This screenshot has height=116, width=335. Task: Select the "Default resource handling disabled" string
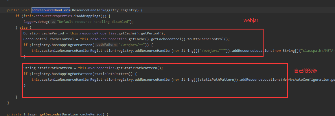[x=93, y=22]
